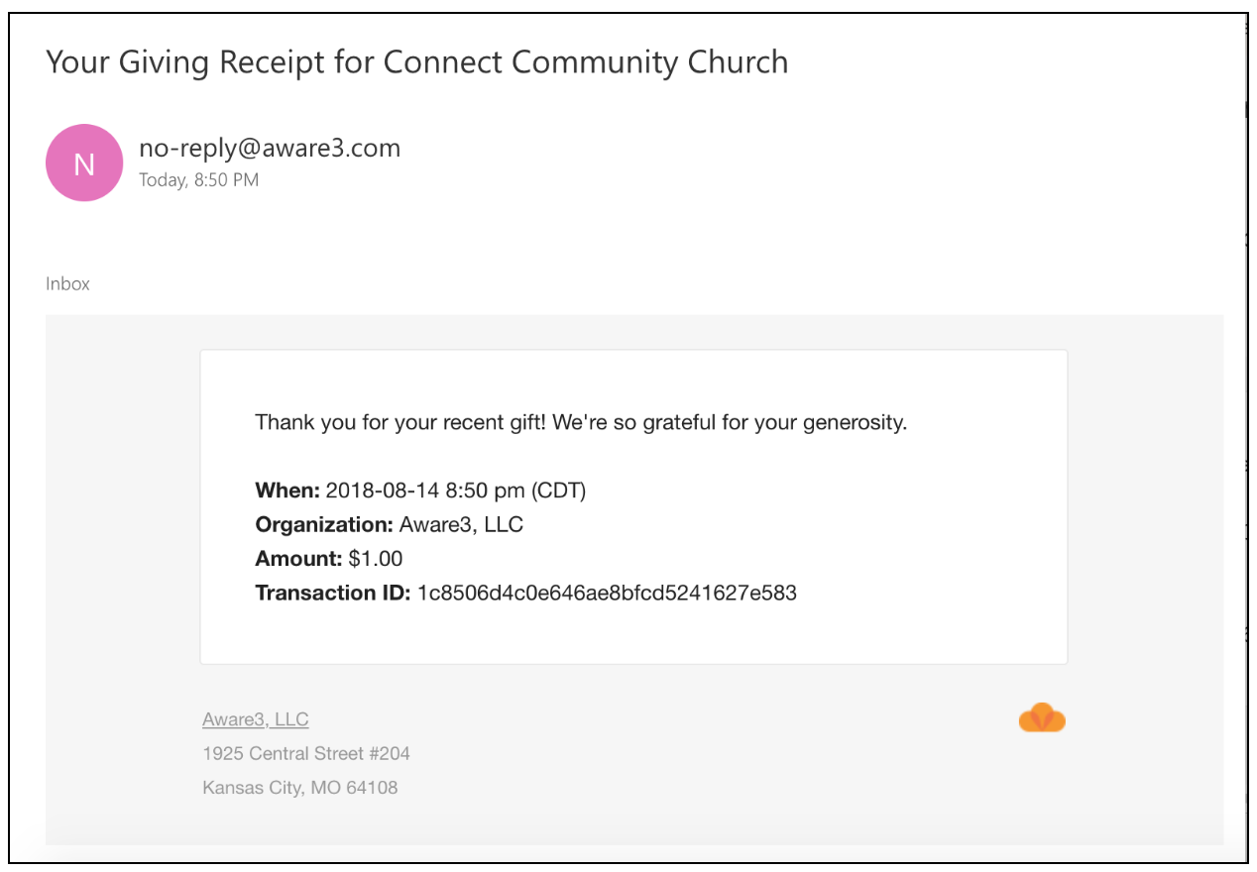1257x872 pixels.
Task: Click the thank you message sentence
Action: pyautogui.click(x=581, y=423)
